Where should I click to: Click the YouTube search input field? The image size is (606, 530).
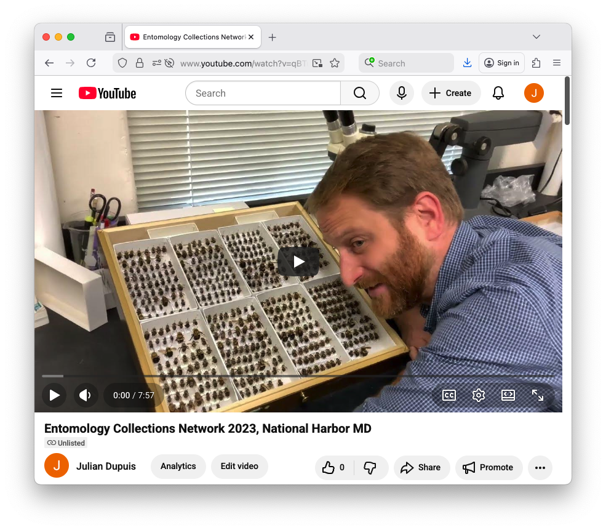coord(263,93)
